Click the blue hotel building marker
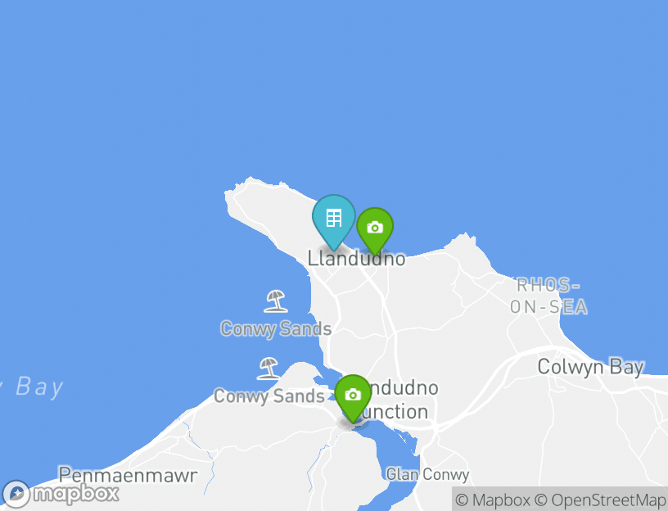This screenshot has height=511, width=668. pyautogui.click(x=333, y=222)
